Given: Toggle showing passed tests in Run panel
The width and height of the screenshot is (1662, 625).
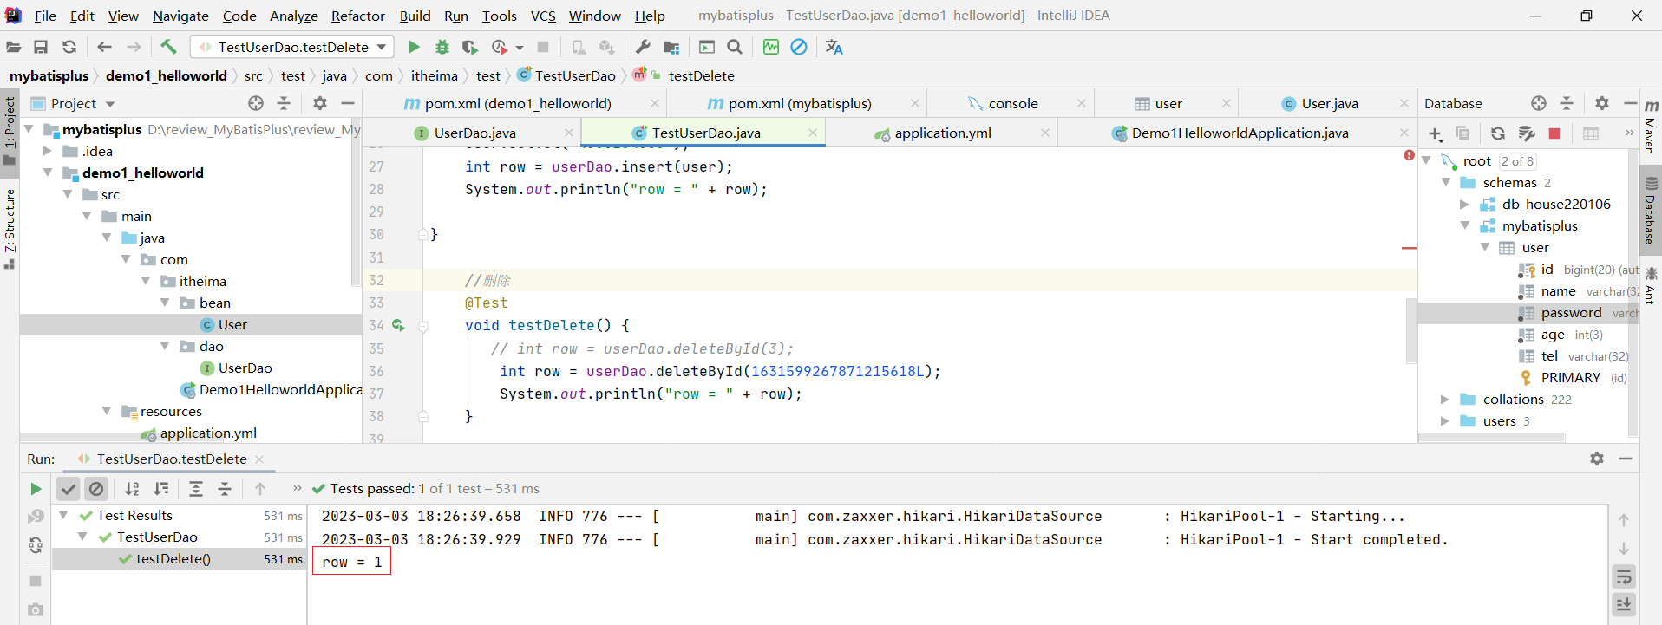Looking at the screenshot, I should coord(69,489).
